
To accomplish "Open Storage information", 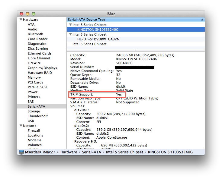I will (34, 111).
